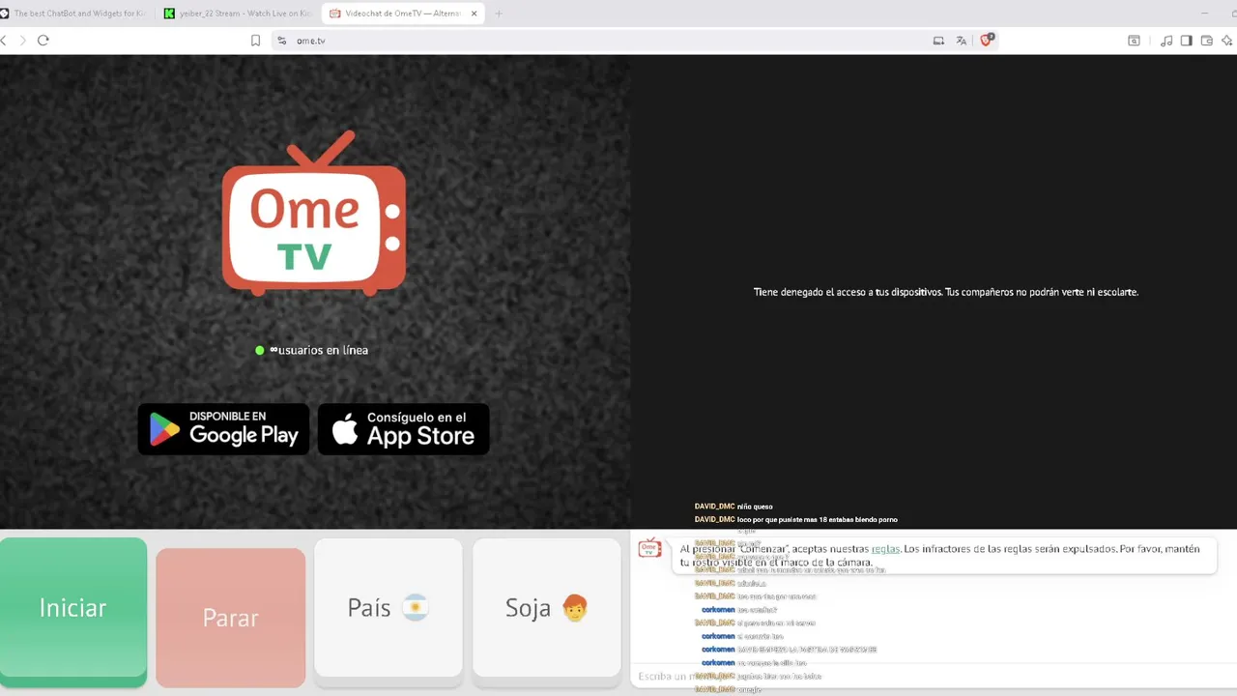
Task: Click chat line 'loco por que pusiste mas 18'
Action: point(795,519)
